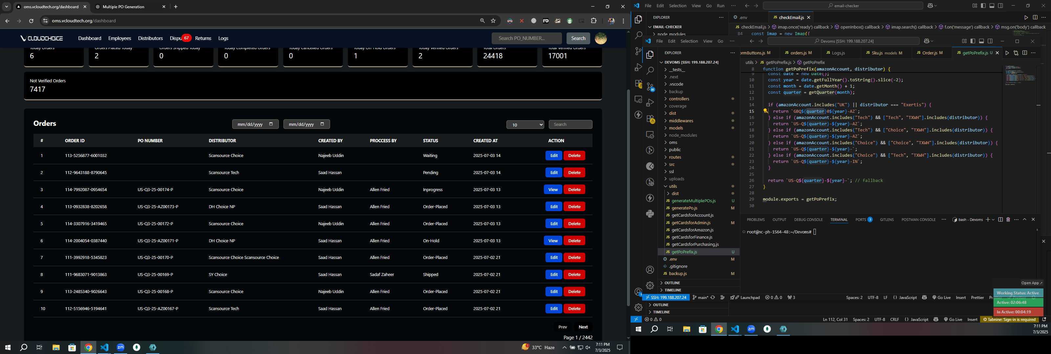Image resolution: width=1051 pixels, height=354 pixels.
Task: Click the Tabnine sign-in required status item
Action: (x=1009, y=320)
